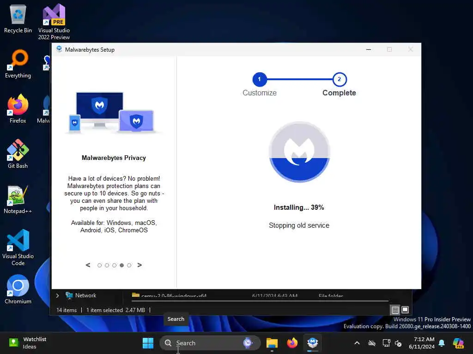Open the Watchlist Ideas widget
This screenshot has width=473, height=354.
[27, 343]
